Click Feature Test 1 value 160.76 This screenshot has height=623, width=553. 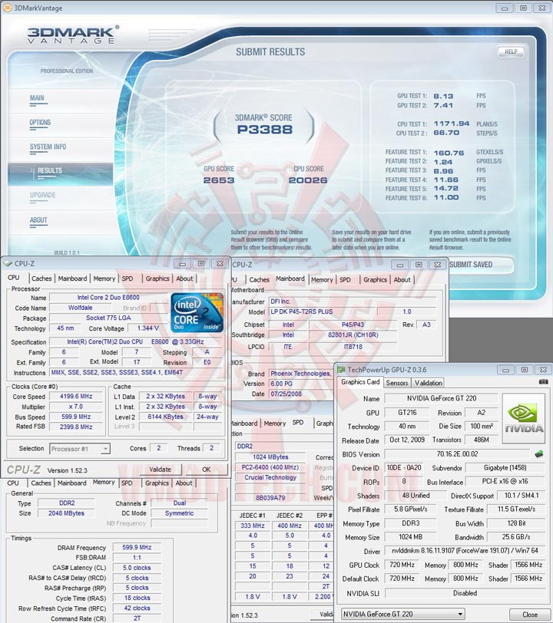[x=449, y=153]
